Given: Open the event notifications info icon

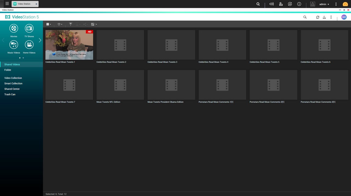Looking at the screenshot, I should tap(299, 4).
